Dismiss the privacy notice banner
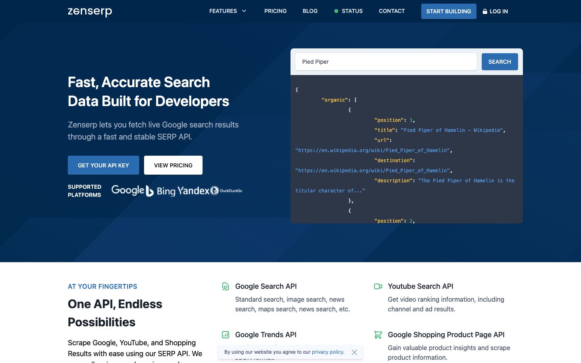The image size is (581, 363). pyautogui.click(x=354, y=352)
